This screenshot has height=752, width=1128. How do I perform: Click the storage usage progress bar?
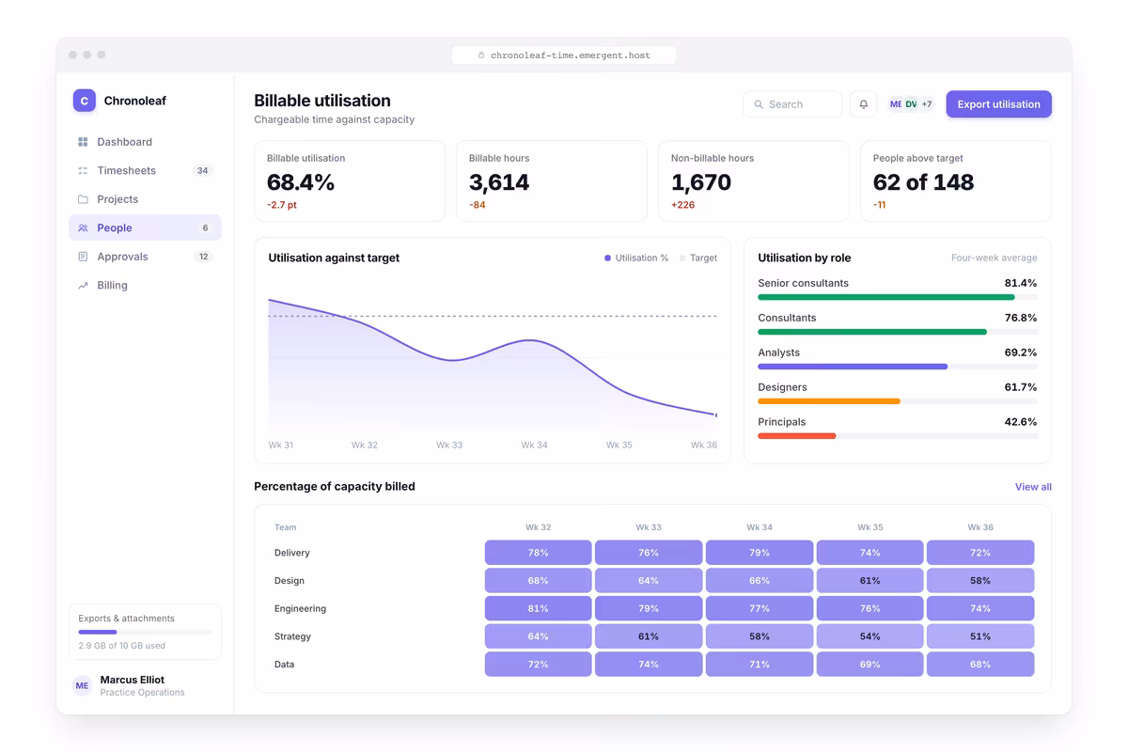145,633
